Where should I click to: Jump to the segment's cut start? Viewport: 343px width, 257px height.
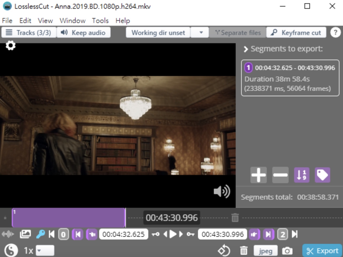pos(78,234)
